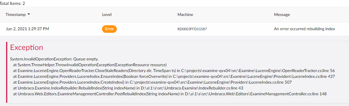Select the Jun 2, 2021 1:29:37 PM timestamp

tap(28, 29)
